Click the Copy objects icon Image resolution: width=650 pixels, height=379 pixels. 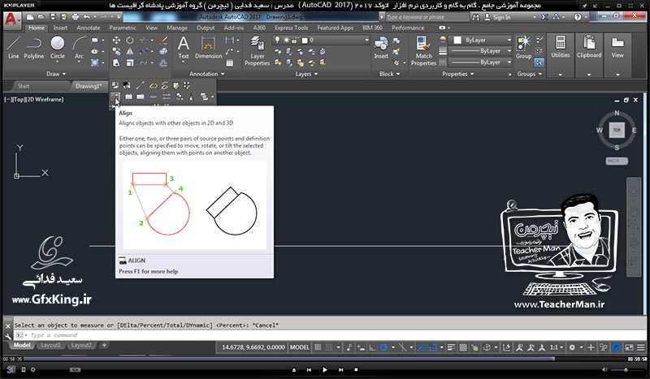tap(116, 51)
